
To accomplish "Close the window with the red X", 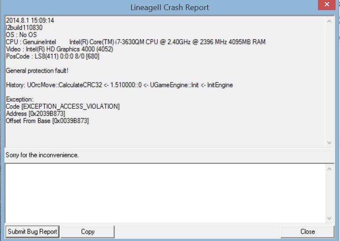I will tap(327, 4).
